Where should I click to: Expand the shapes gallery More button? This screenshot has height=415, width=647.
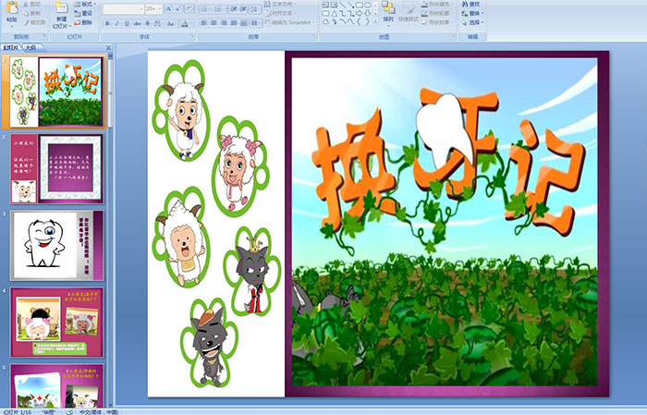pos(375,21)
